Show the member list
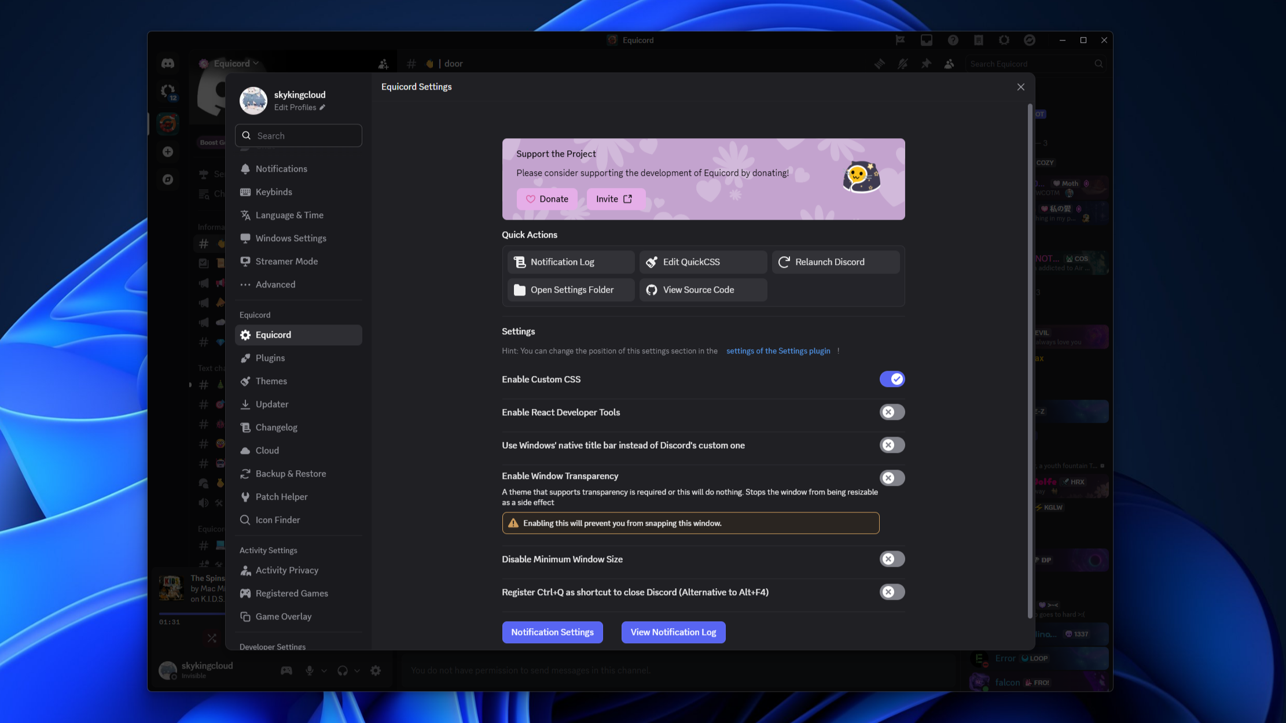The height and width of the screenshot is (723, 1286). pos(949,64)
